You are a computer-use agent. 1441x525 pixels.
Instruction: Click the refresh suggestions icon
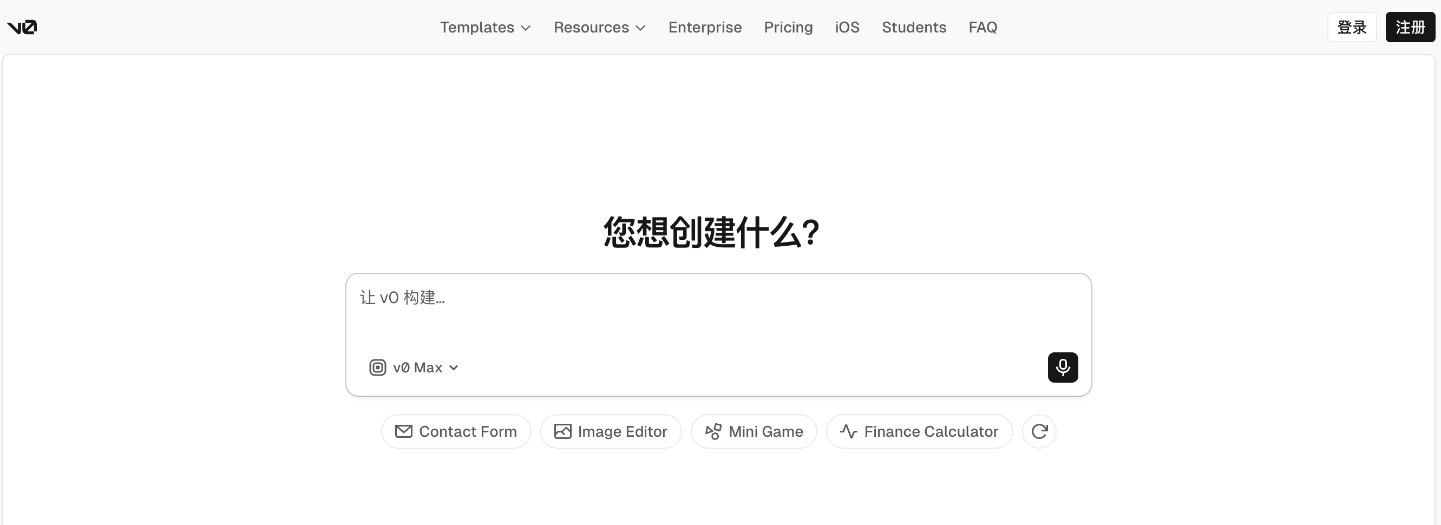click(1039, 431)
